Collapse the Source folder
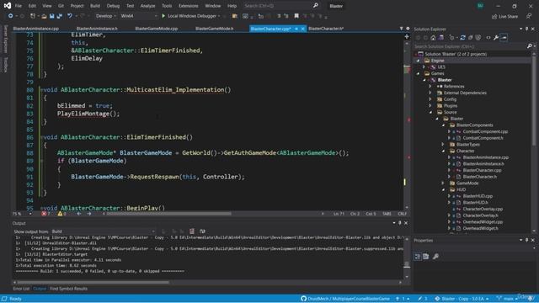The image size is (539, 303). pos(430,112)
